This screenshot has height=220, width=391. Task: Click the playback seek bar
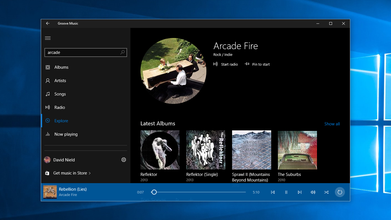point(198,192)
